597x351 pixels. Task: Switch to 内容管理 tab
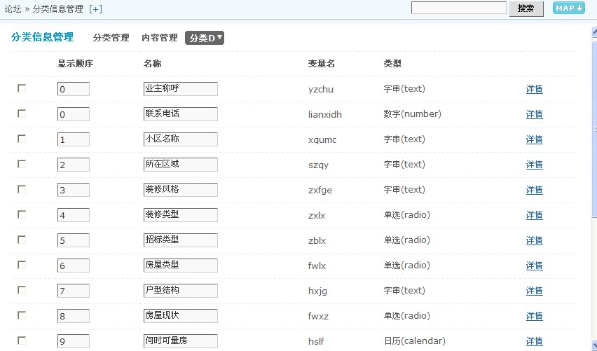click(160, 38)
